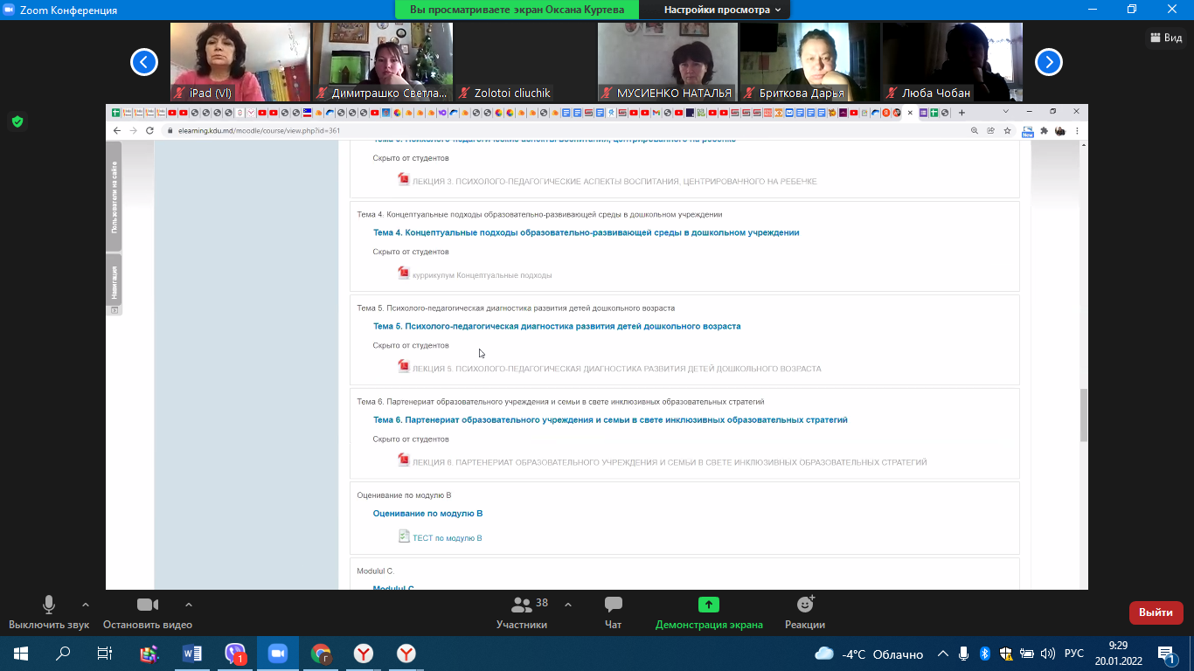Click the Демонстрация экрана share icon
Image resolution: width=1194 pixels, height=671 pixels.
coord(708,605)
